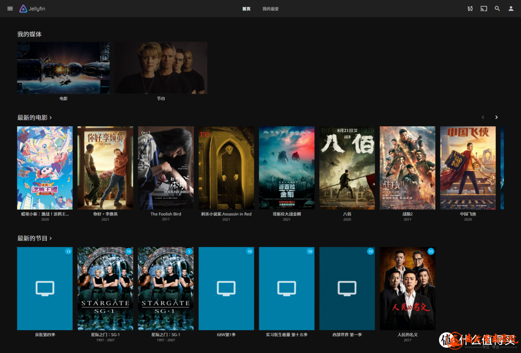Open 最新的节目 section header link

pos(35,238)
